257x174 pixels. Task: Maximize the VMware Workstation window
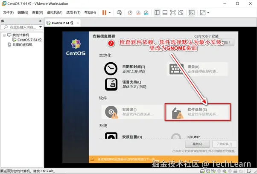click(237, 3)
